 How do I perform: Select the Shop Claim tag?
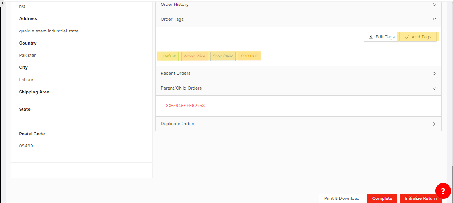[x=223, y=56]
